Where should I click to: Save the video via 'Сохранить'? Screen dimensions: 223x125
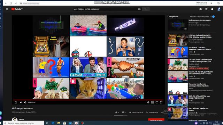[152, 112]
